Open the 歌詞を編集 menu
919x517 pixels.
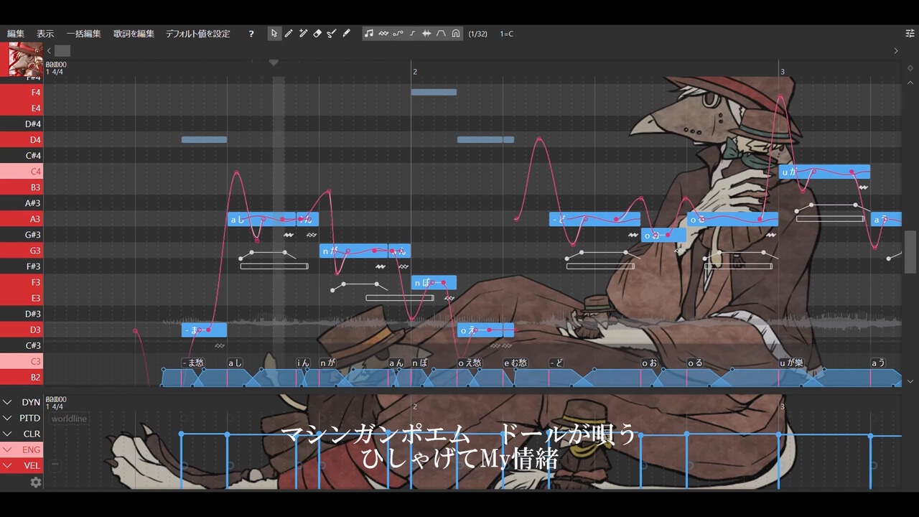pos(134,34)
